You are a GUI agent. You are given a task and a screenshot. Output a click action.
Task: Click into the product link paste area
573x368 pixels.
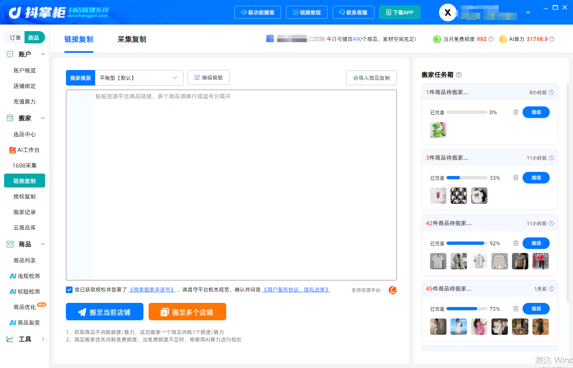click(231, 185)
